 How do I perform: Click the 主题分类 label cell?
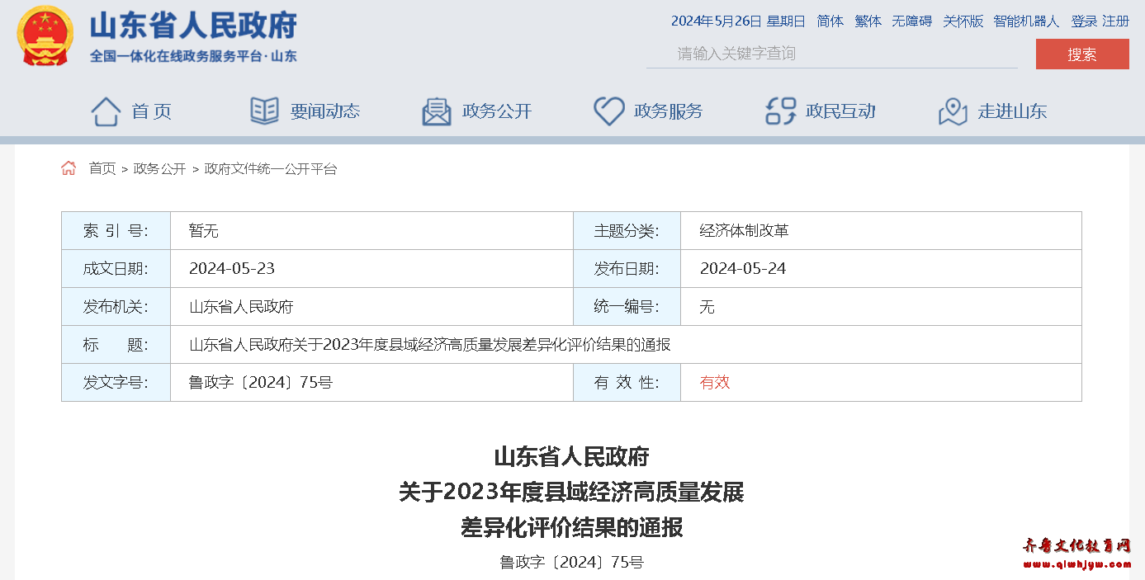(x=627, y=231)
